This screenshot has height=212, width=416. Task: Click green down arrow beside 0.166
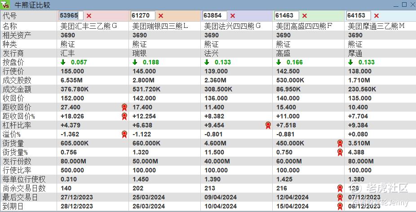pos(279,62)
